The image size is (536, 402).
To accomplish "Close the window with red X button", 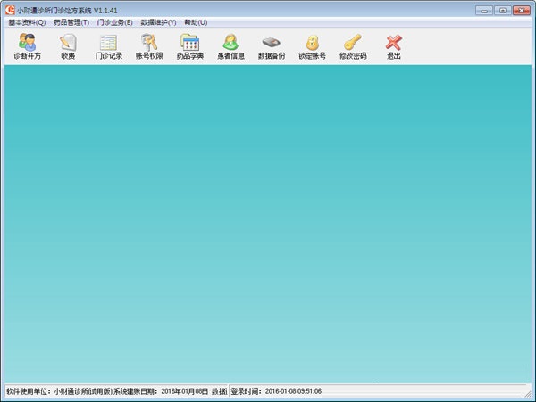I will click(522, 11).
